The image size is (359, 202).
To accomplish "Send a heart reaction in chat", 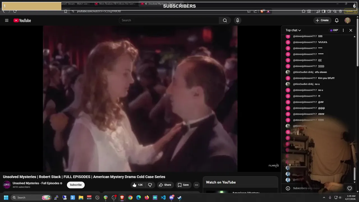I will (349, 188).
